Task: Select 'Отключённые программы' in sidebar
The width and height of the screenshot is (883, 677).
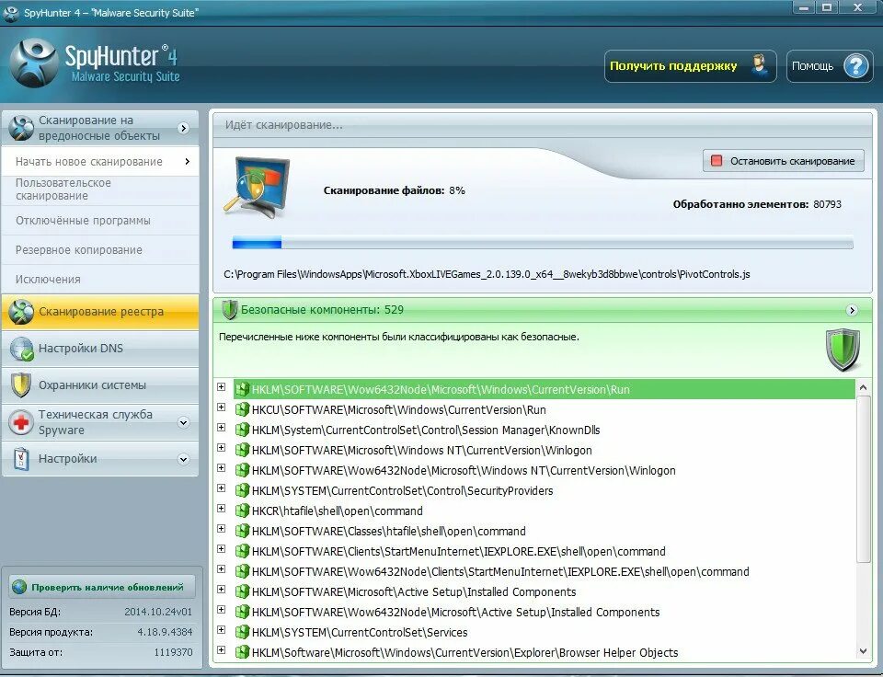Action: tap(100, 220)
